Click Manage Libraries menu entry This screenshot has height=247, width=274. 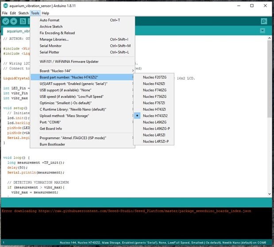tap(54, 39)
